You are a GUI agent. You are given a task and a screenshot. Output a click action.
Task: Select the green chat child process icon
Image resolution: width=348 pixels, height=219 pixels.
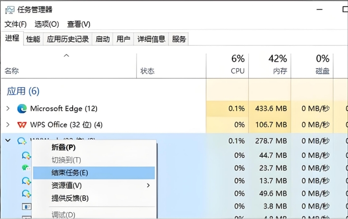pos(26,168)
